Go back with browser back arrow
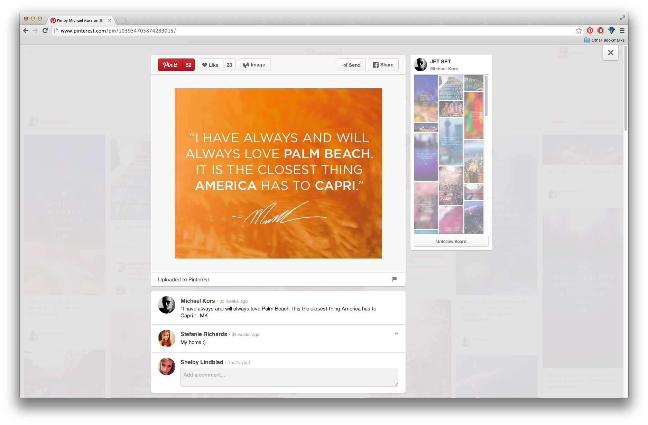The width and height of the screenshot is (648, 425). [x=26, y=30]
